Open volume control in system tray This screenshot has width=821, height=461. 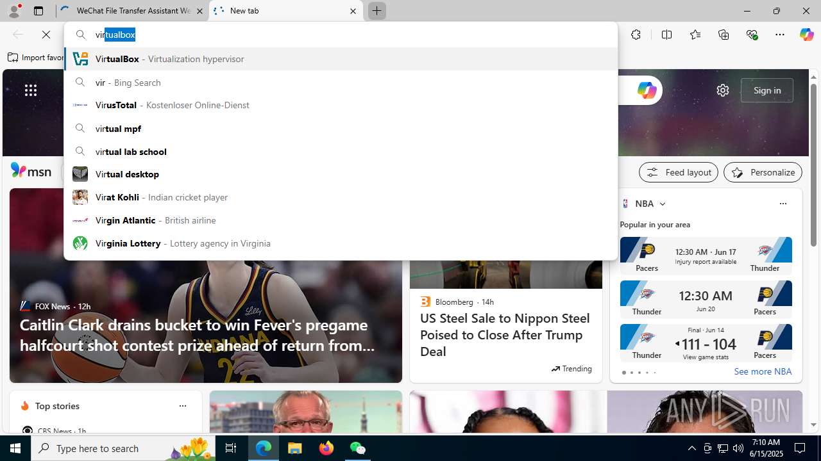(738, 448)
